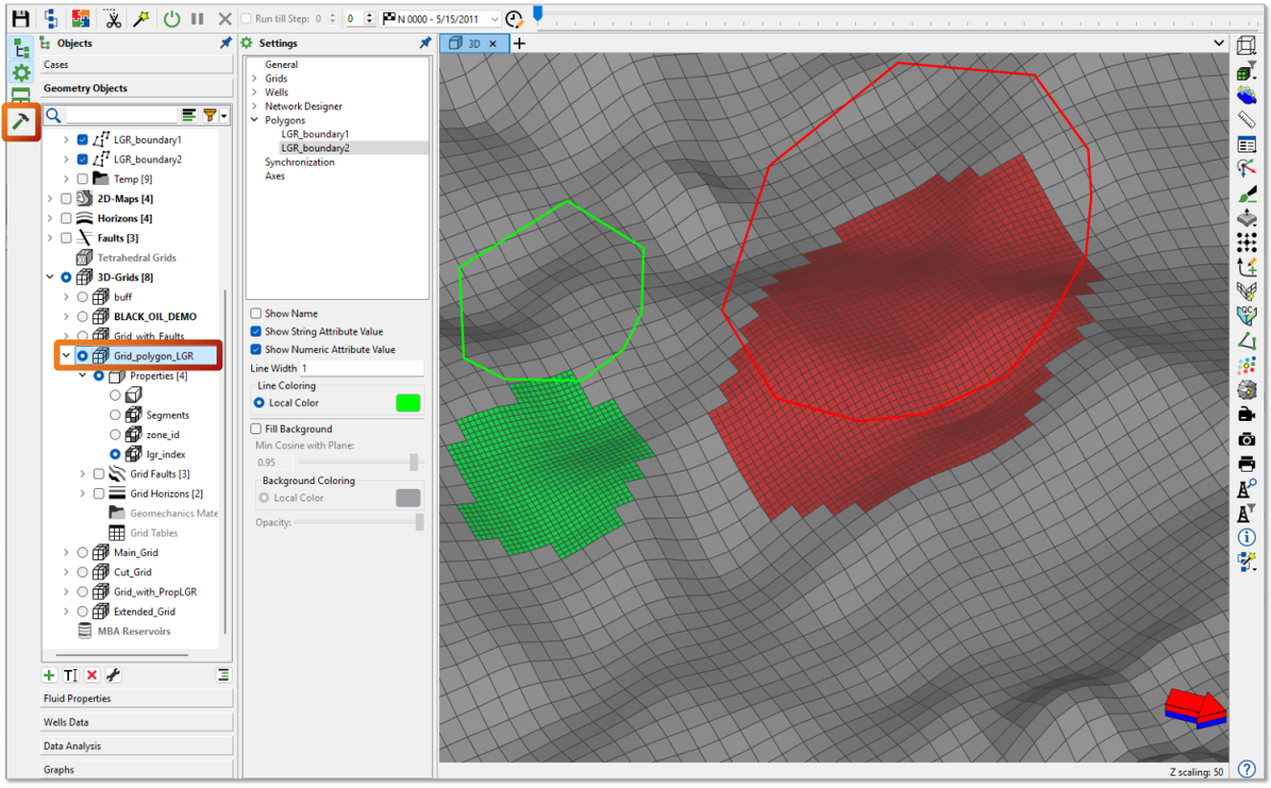
Task: Expand the Grid Faults [3] node
Action: pyautogui.click(x=82, y=474)
